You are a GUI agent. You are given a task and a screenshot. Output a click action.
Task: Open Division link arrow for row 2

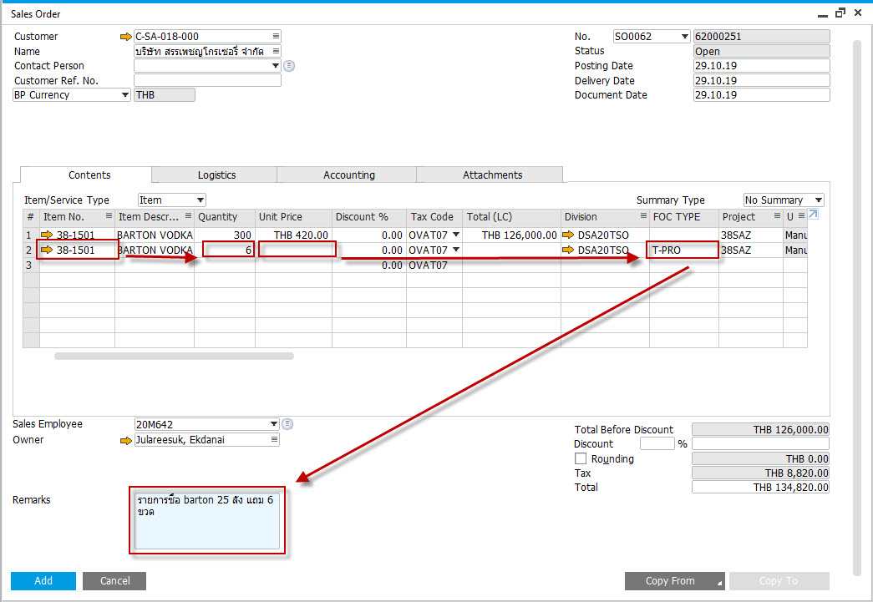pos(568,250)
